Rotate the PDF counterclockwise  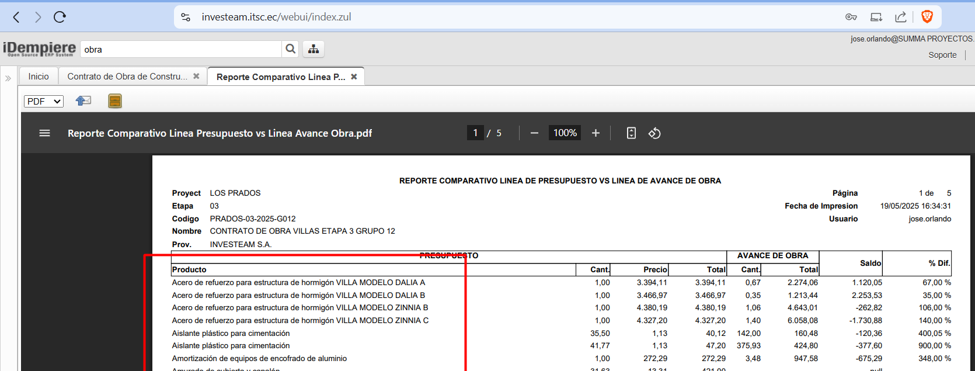click(x=654, y=133)
